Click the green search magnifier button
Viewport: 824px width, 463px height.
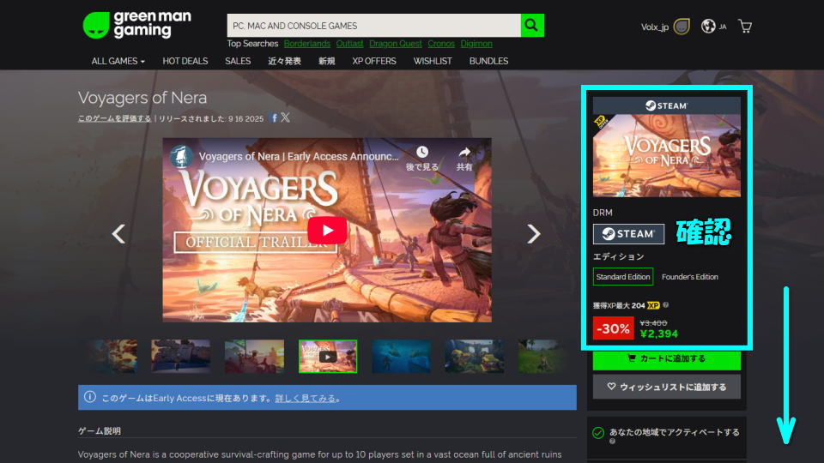pyautogui.click(x=532, y=25)
